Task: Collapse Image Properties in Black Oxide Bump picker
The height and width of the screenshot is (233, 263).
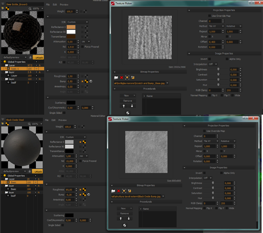Action: [x=184, y=167]
